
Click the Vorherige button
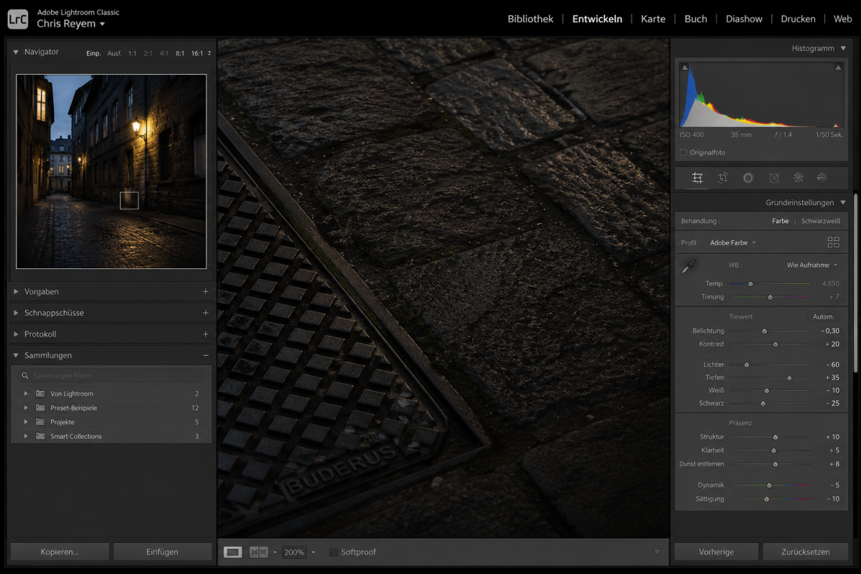click(716, 552)
